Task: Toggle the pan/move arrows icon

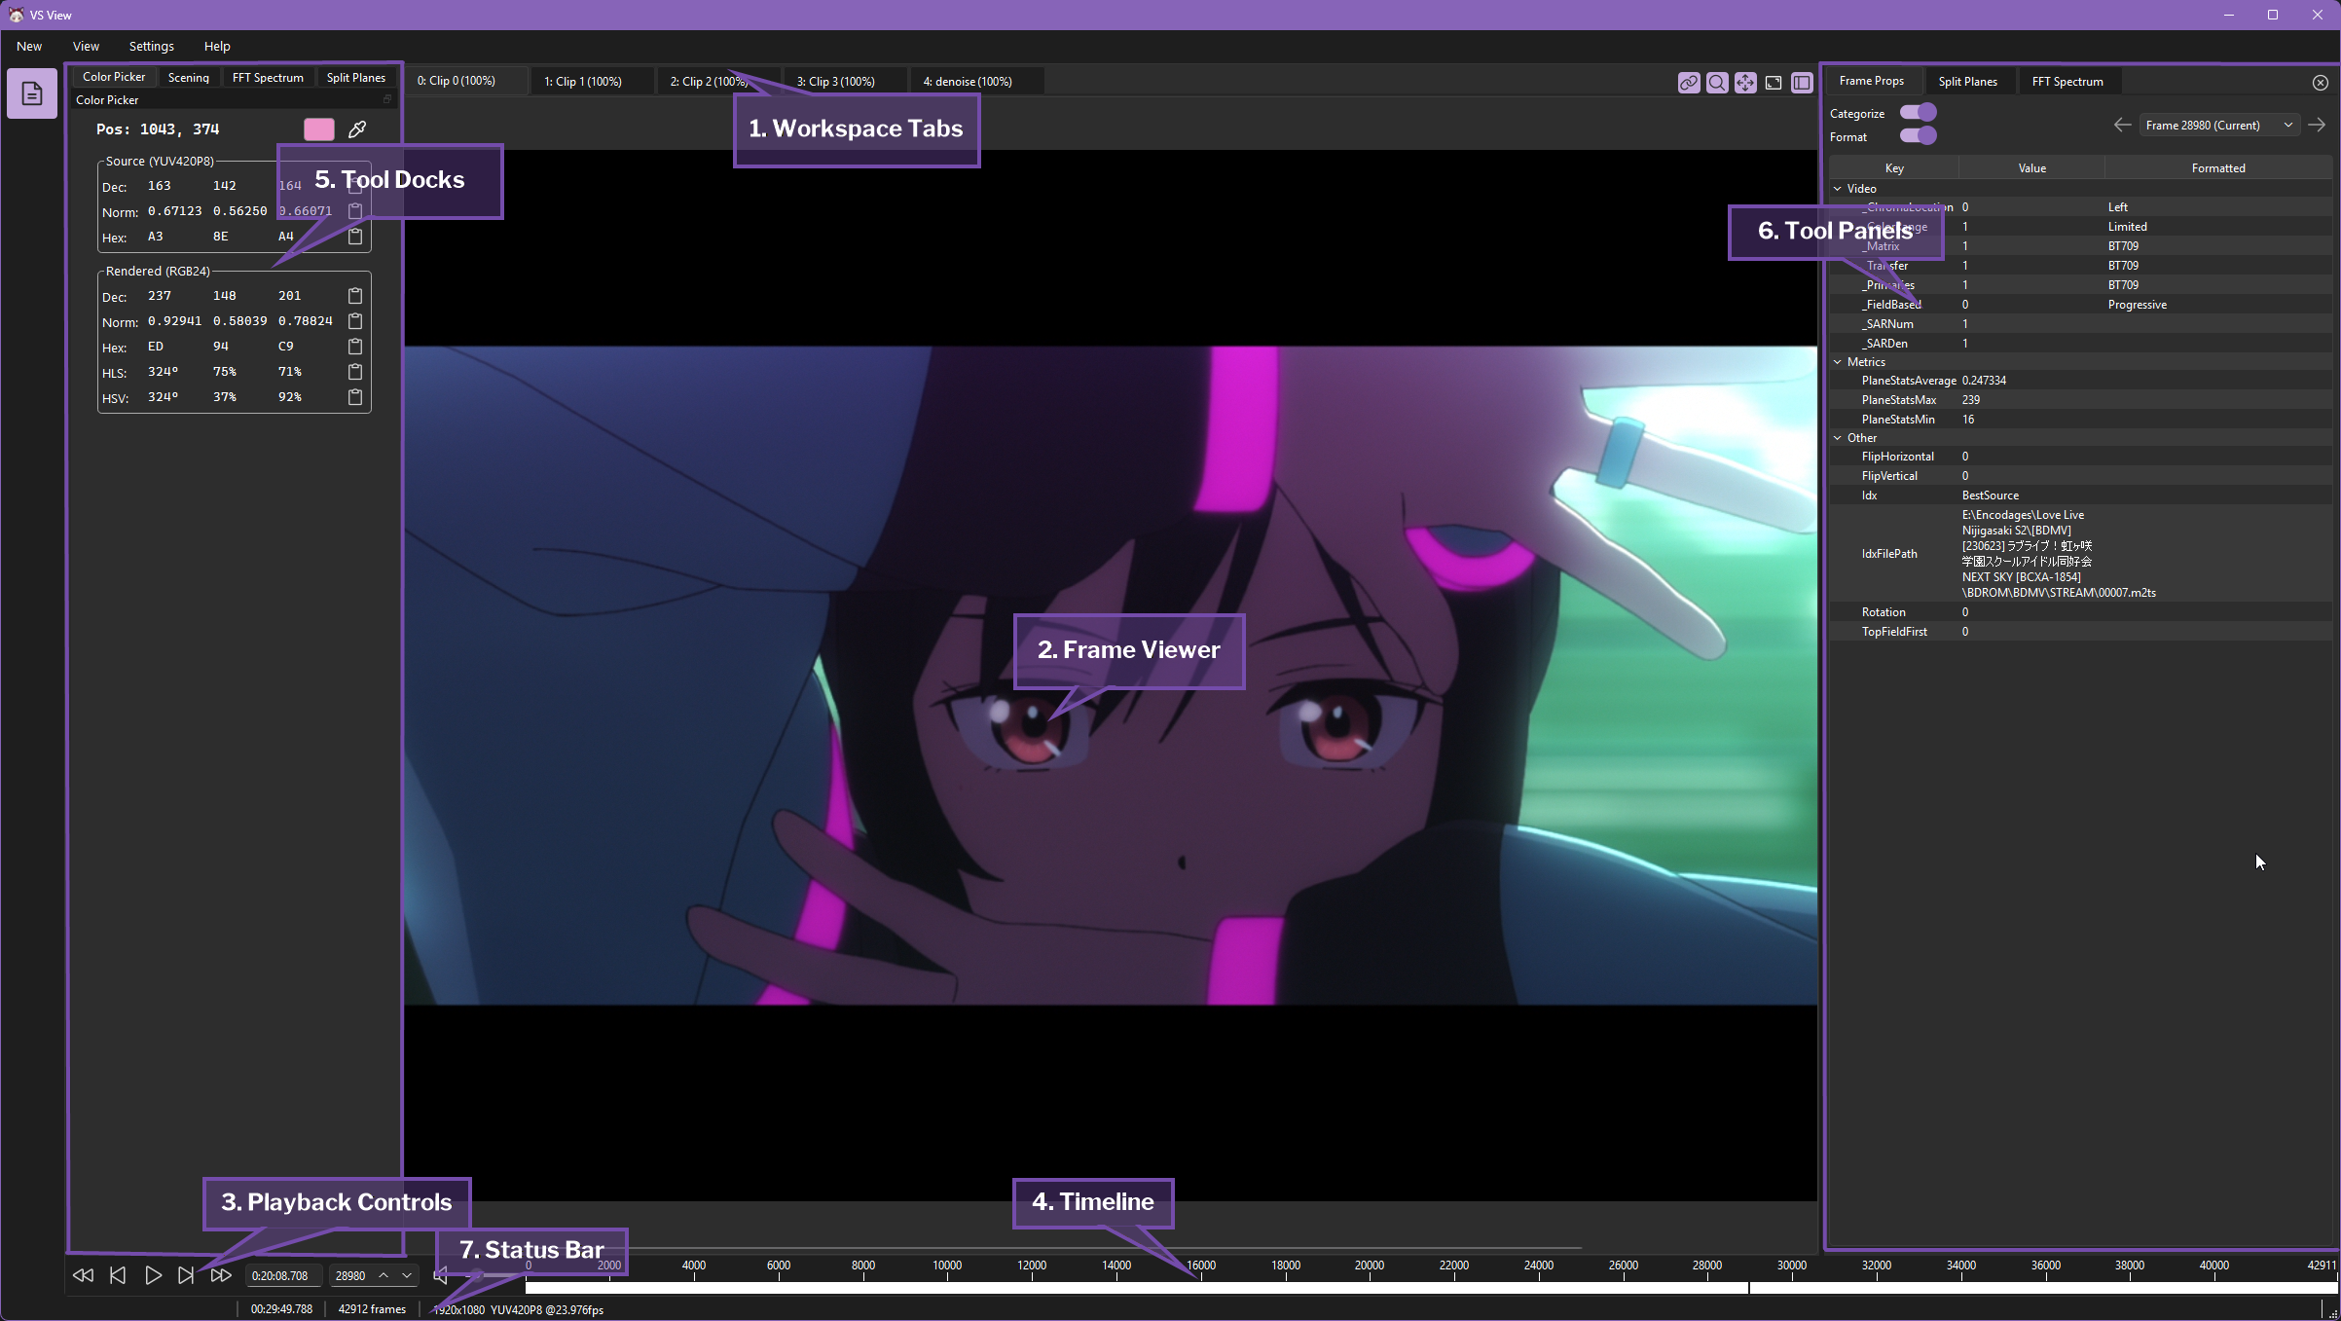Action: pos(1745,83)
